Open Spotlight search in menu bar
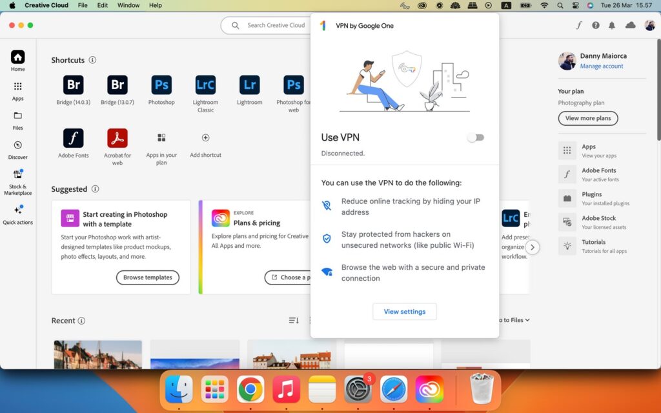Screen dimensions: 661x413 pyautogui.click(x=560, y=5)
